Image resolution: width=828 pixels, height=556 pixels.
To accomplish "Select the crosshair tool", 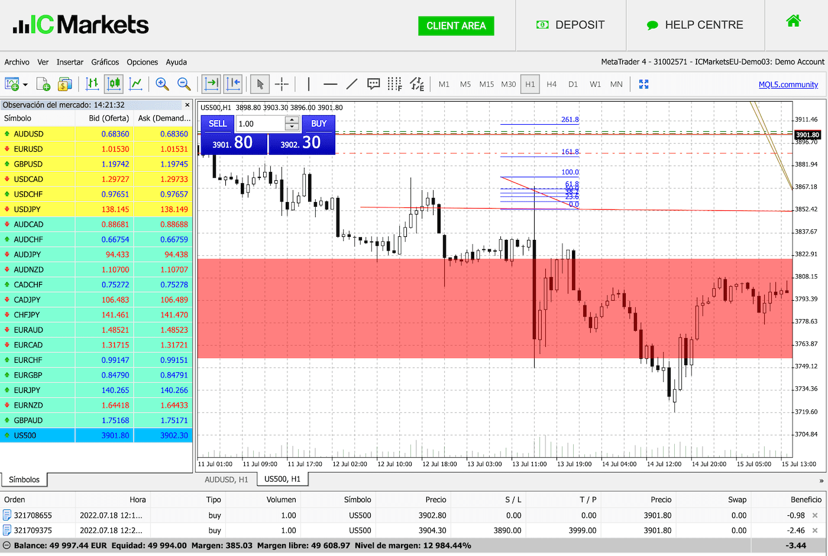I will tap(282, 84).
